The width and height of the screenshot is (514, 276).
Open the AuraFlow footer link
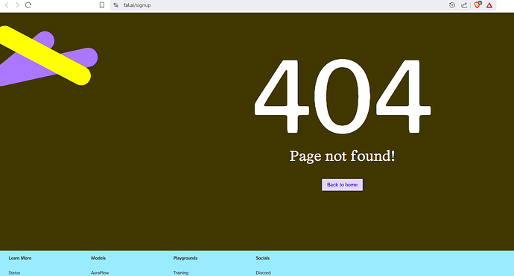[x=100, y=273]
